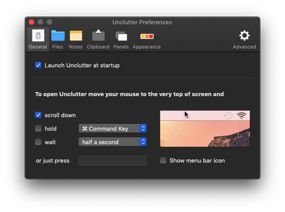Enable the hold checkbox

[x=38, y=128]
